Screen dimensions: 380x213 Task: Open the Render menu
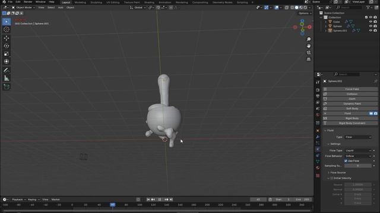pos(28,2)
